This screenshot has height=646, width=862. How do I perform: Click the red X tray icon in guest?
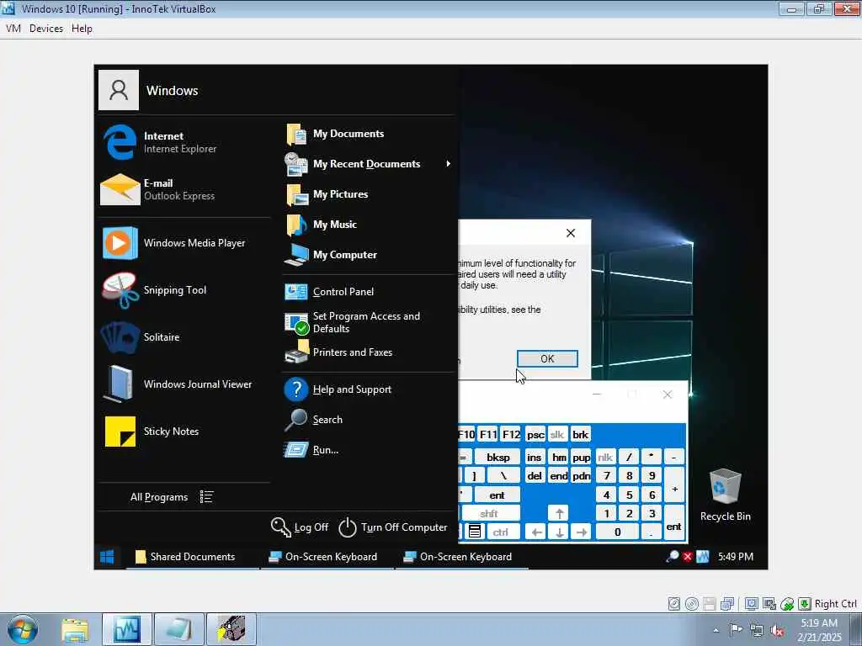point(687,557)
